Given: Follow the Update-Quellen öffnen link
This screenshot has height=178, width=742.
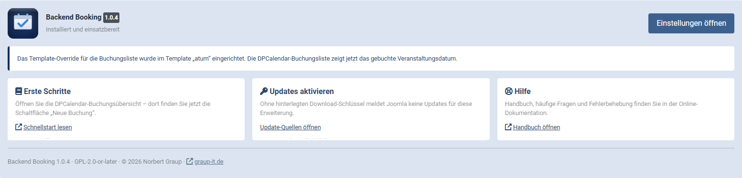Looking at the screenshot, I should tap(290, 127).
